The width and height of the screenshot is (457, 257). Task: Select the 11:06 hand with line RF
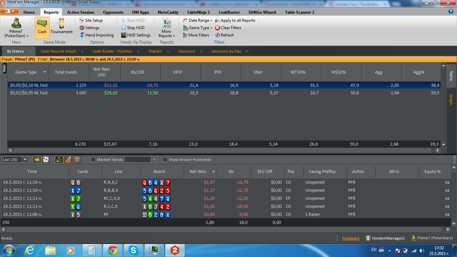click(226, 215)
